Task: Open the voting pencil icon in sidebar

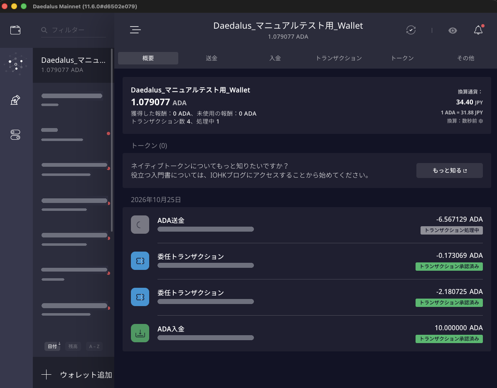Action: 15,100
